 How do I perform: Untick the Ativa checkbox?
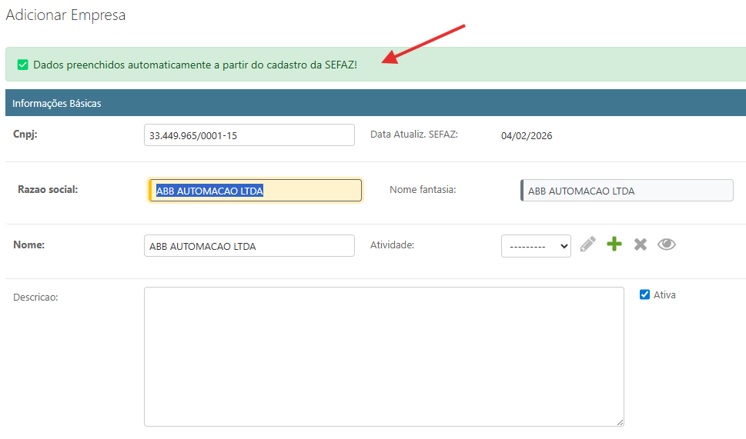pyautogui.click(x=645, y=294)
